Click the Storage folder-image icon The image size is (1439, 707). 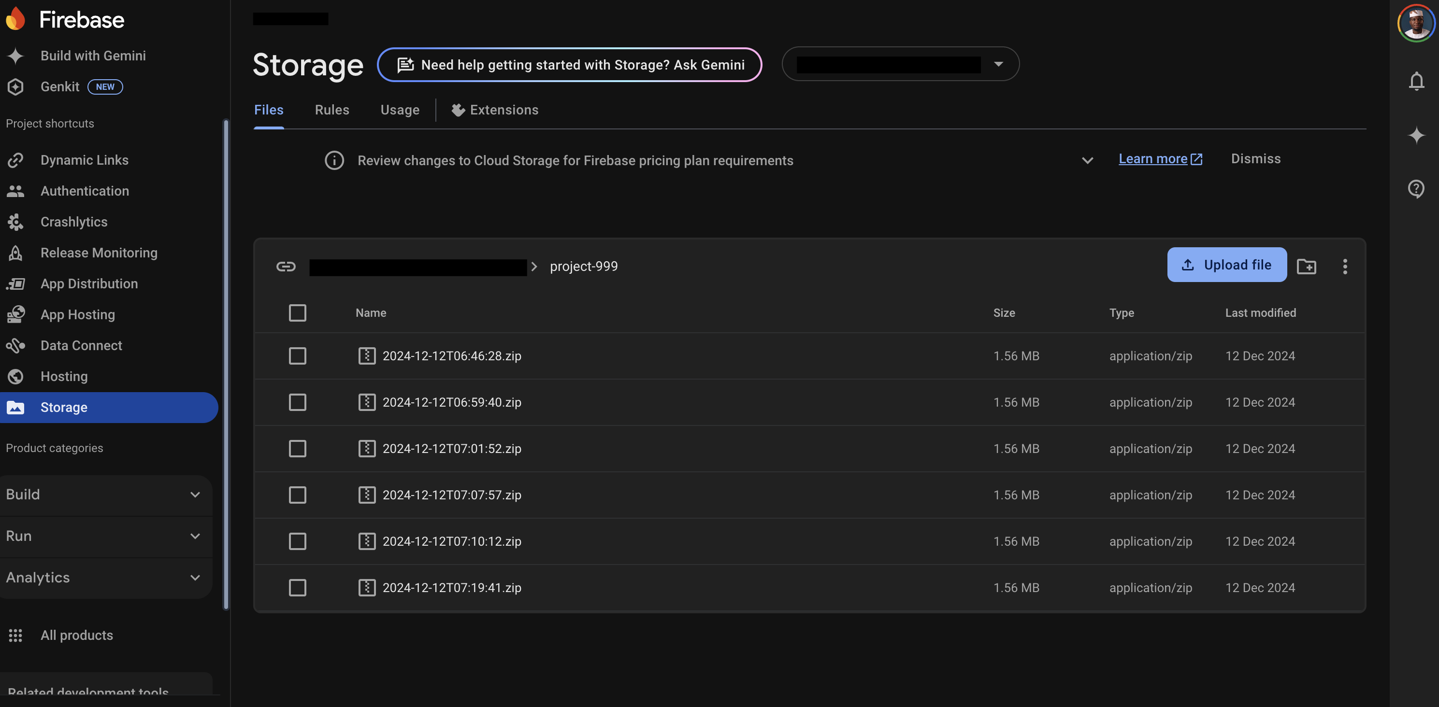pos(15,408)
